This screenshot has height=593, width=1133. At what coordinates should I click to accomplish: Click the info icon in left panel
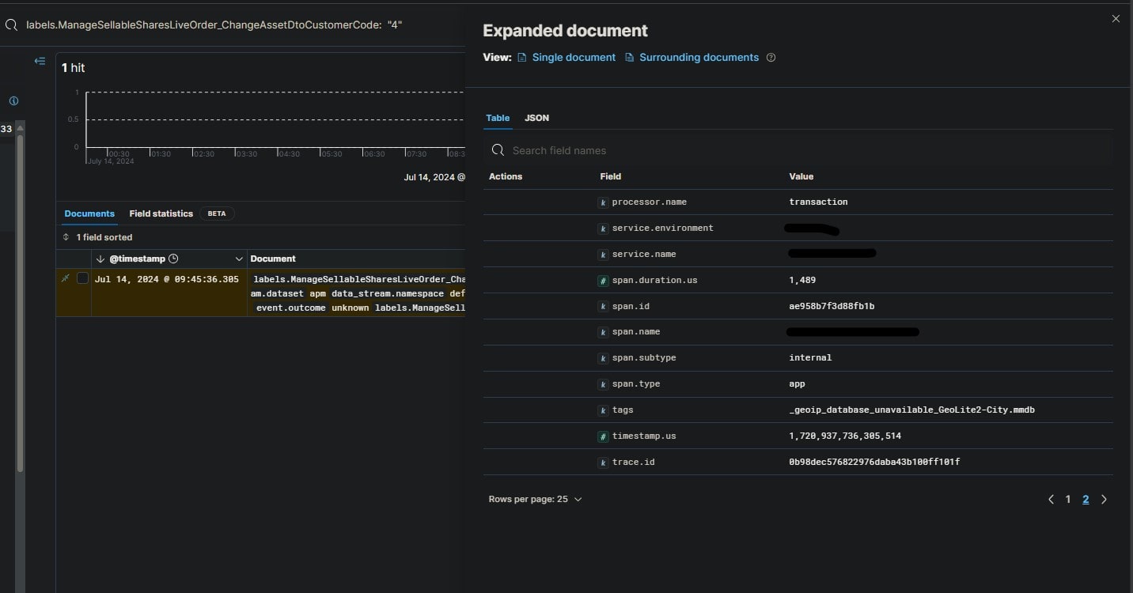tap(13, 101)
